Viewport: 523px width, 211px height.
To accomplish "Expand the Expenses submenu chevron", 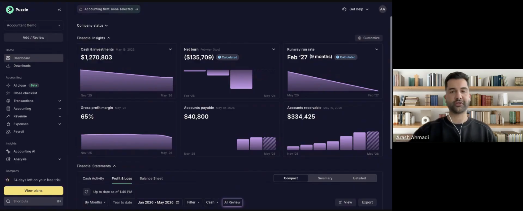I will click(60, 124).
